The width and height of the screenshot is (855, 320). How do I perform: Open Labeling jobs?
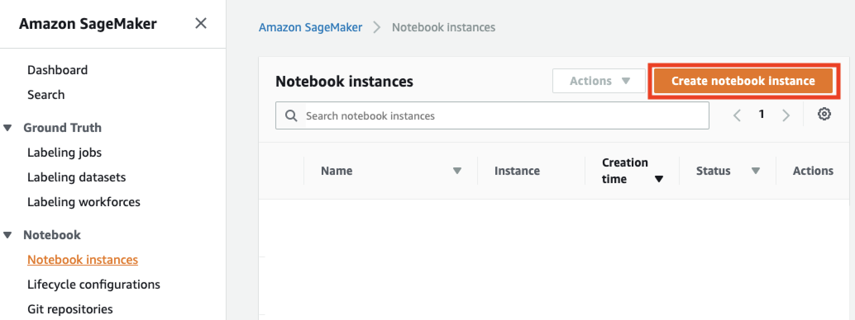click(64, 153)
